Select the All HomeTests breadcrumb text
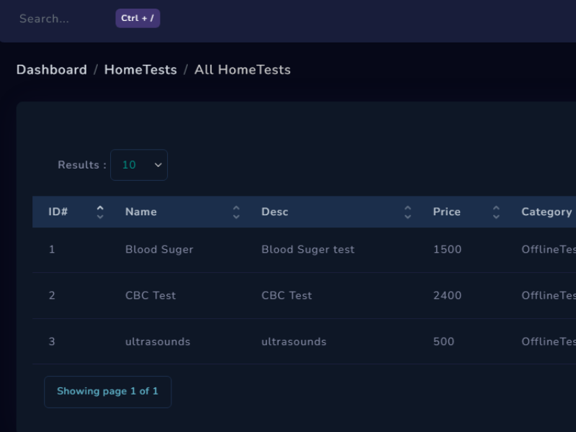Screen dimensions: 576x432 [x=243, y=70]
